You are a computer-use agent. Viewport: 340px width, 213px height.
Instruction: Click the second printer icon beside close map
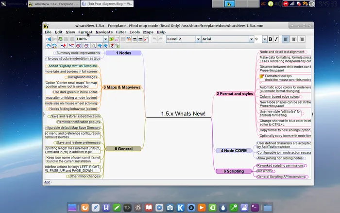[140, 39]
